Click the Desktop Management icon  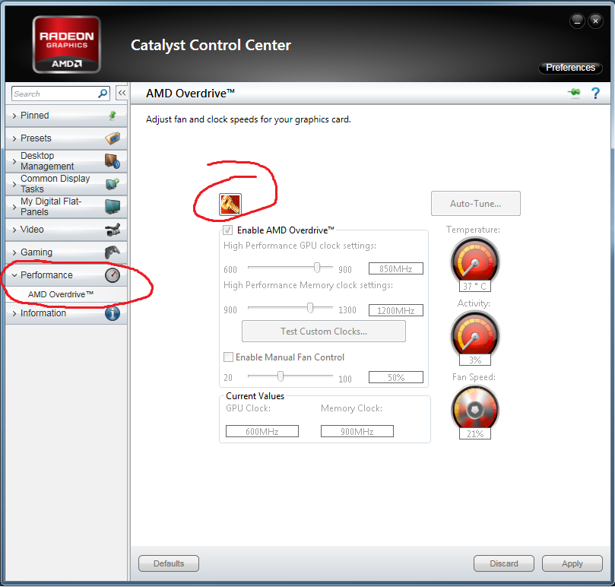pyautogui.click(x=113, y=161)
